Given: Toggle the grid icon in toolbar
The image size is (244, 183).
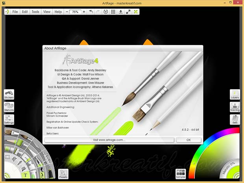Looking at the screenshot, I should pos(113,12).
